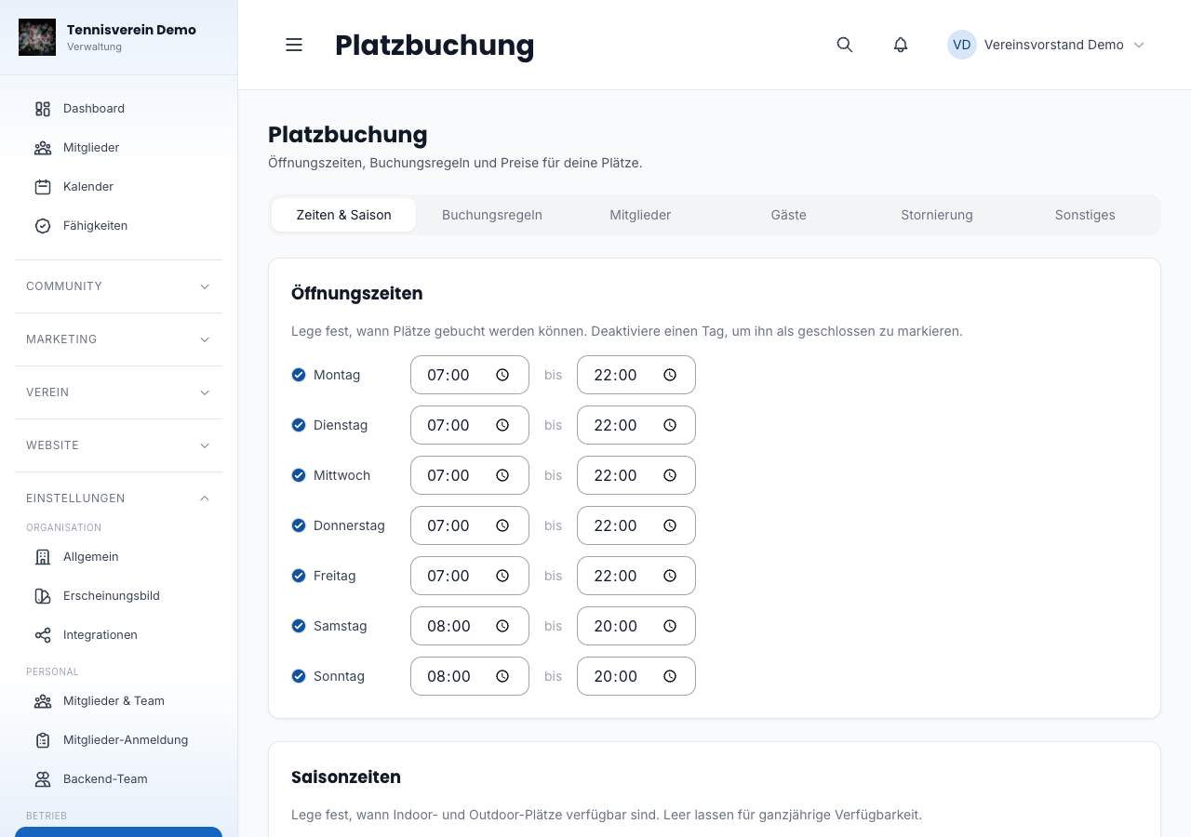Click the search magnifier icon
This screenshot has width=1191, height=837.
(845, 45)
